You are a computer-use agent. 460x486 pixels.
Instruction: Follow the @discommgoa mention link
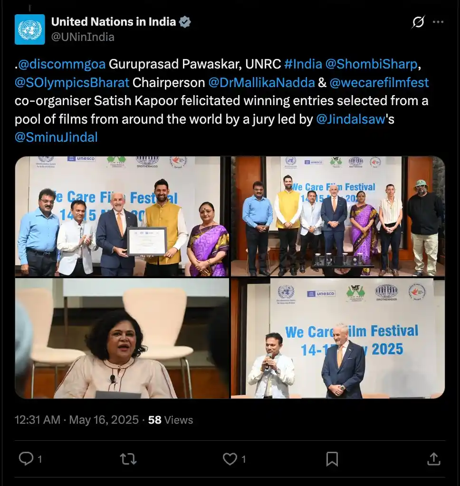(x=62, y=64)
